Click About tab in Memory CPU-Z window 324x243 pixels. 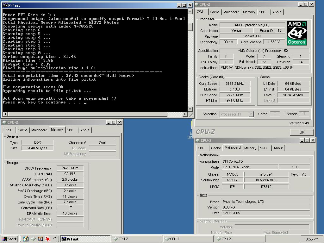pyautogui.click(x=85, y=130)
